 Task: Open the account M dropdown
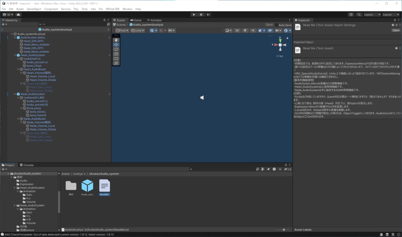click(x=8, y=14)
